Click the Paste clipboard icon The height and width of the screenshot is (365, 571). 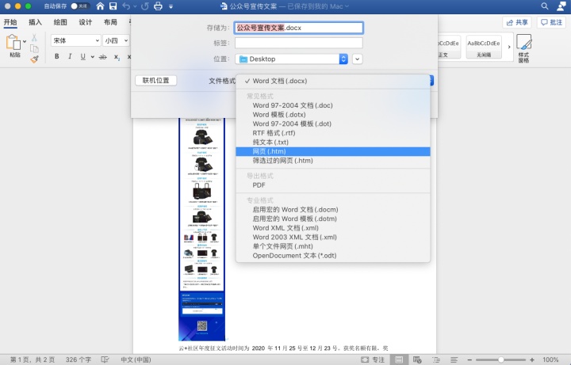[13, 43]
